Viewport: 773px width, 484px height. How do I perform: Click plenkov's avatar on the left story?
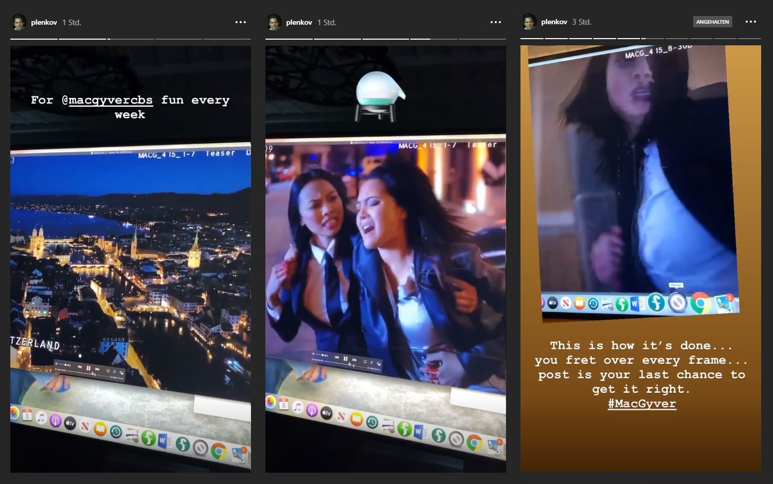(19, 22)
